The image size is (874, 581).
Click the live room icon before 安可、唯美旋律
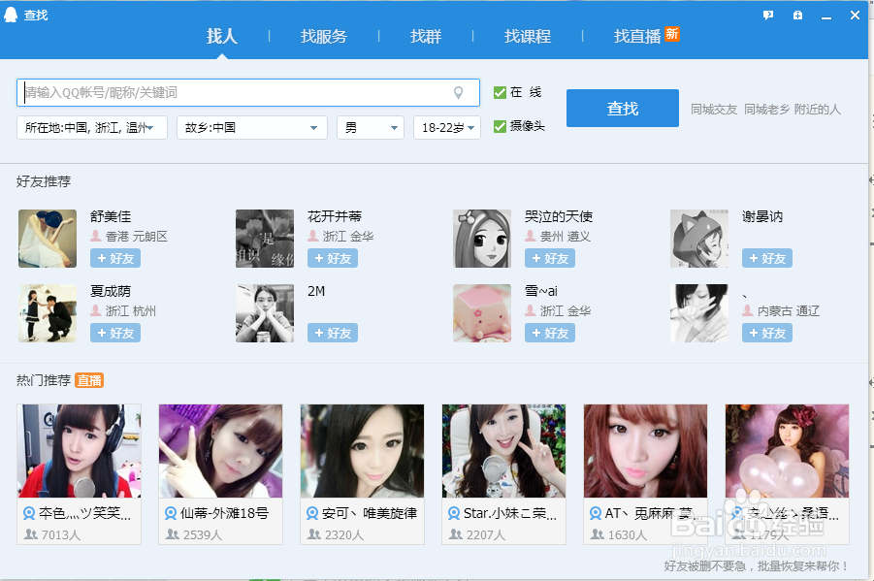click(x=312, y=513)
